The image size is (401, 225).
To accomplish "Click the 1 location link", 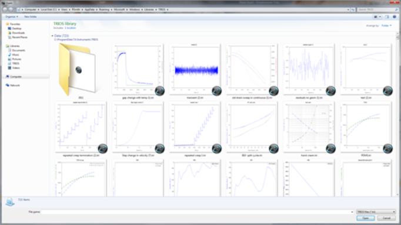I will pos(70,28).
